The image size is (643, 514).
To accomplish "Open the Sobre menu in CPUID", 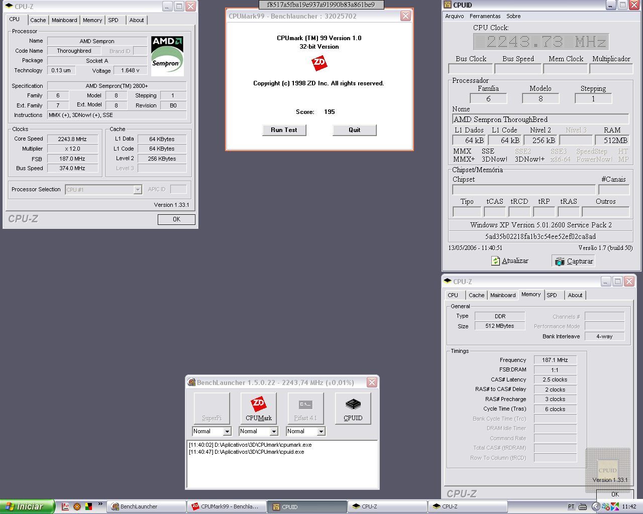I will tap(513, 16).
